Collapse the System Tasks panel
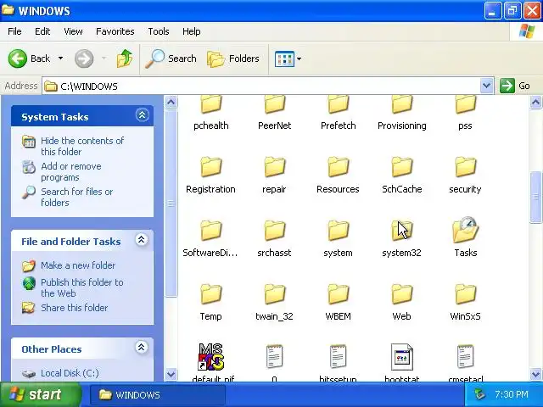 [x=142, y=115]
